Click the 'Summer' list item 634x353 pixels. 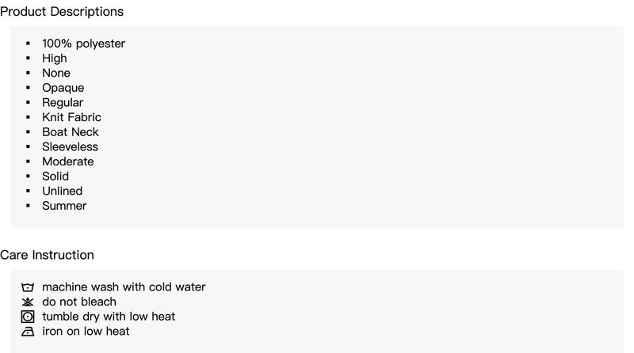click(x=64, y=206)
